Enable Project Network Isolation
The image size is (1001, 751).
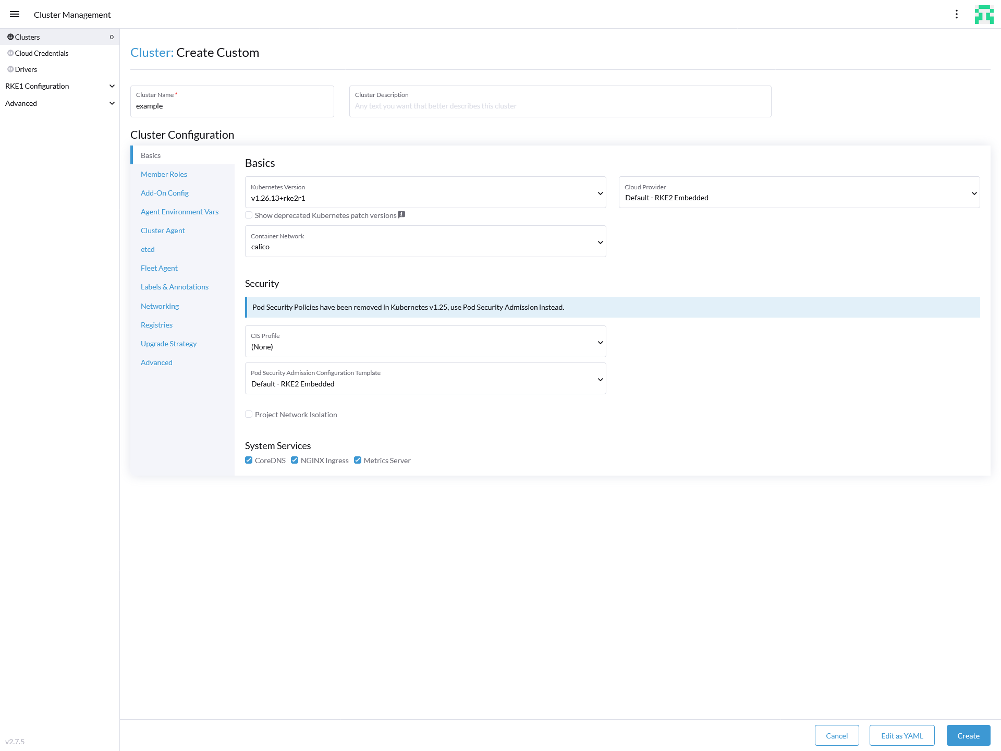tap(249, 414)
